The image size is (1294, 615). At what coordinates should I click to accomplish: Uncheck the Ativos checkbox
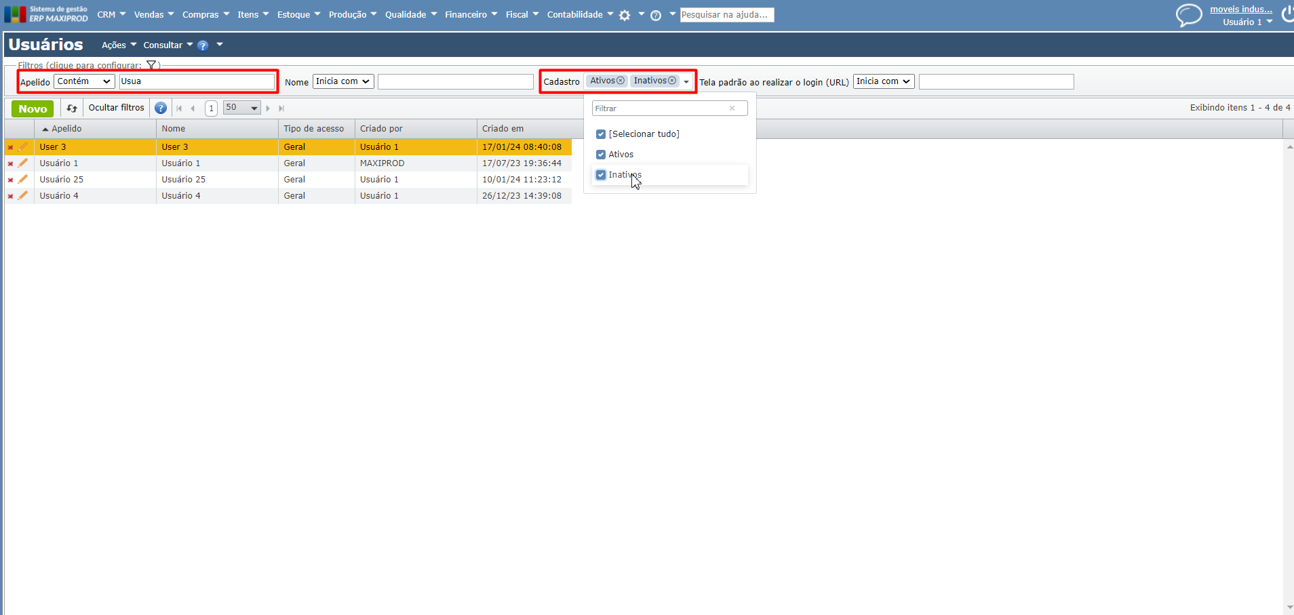[601, 155]
